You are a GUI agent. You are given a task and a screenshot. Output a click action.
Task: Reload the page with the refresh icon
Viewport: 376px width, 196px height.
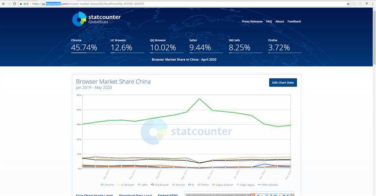pyautogui.click(x=14, y=4)
